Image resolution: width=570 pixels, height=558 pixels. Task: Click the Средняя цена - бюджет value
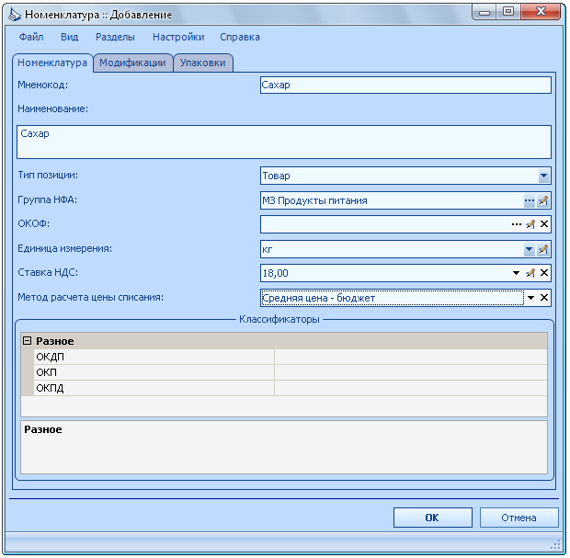(x=318, y=298)
